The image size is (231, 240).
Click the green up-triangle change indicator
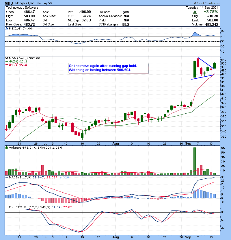click(x=195, y=12)
